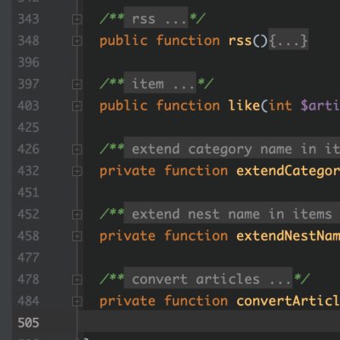Place the caret on empty highlighted line 505
Viewport: 340px width, 340px height.
pyautogui.click(x=209, y=321)
